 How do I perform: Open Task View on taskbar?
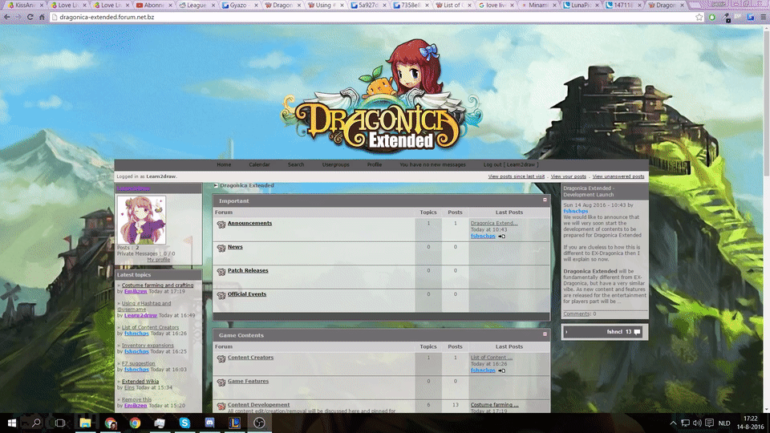(x=60, y=423)
